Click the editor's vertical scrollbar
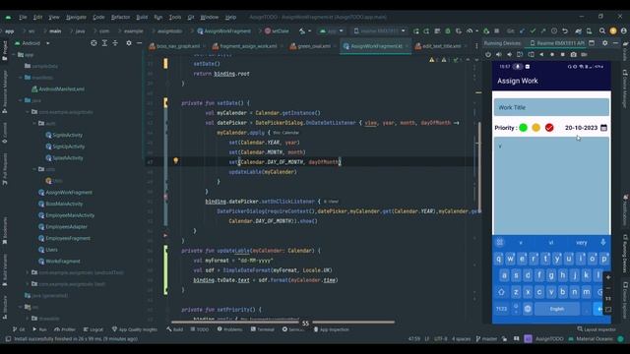Viewport: 630px width, 354px height. pyautogui.click(x=478, y=168)
